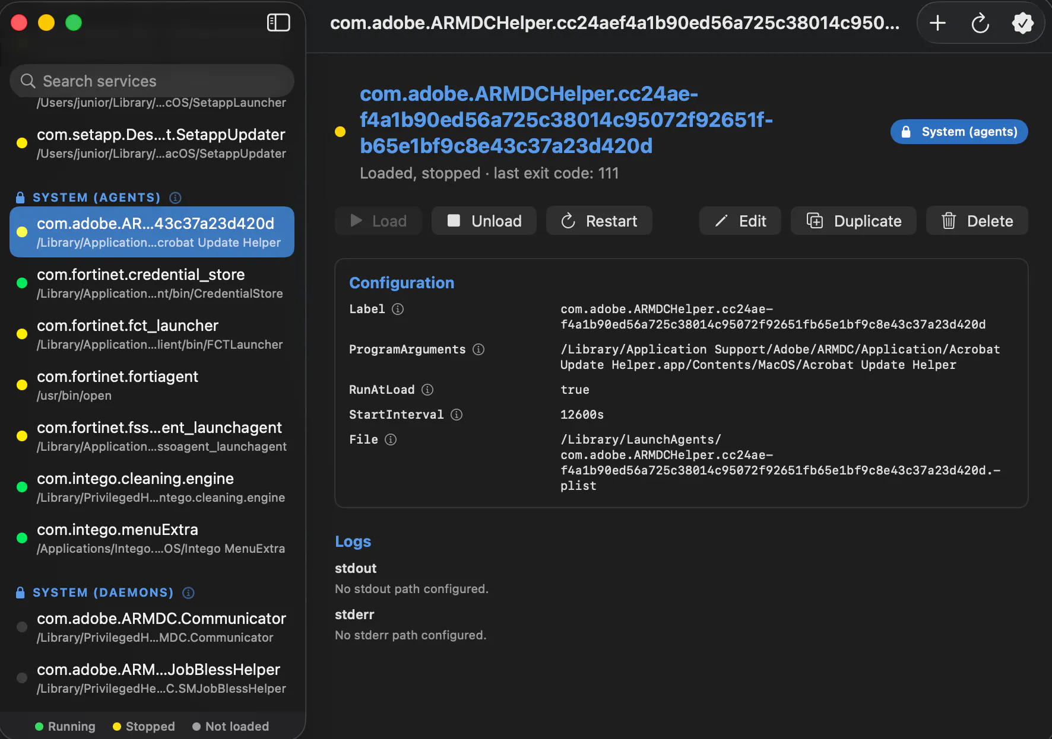The height and width of the screenshot is (739, 1052).
Task: Select com.adobe.ARM...JobBlessHelper daemon
Action: (x=152, y=678)
